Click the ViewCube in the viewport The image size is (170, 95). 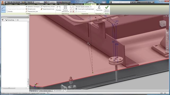point(163,24)
